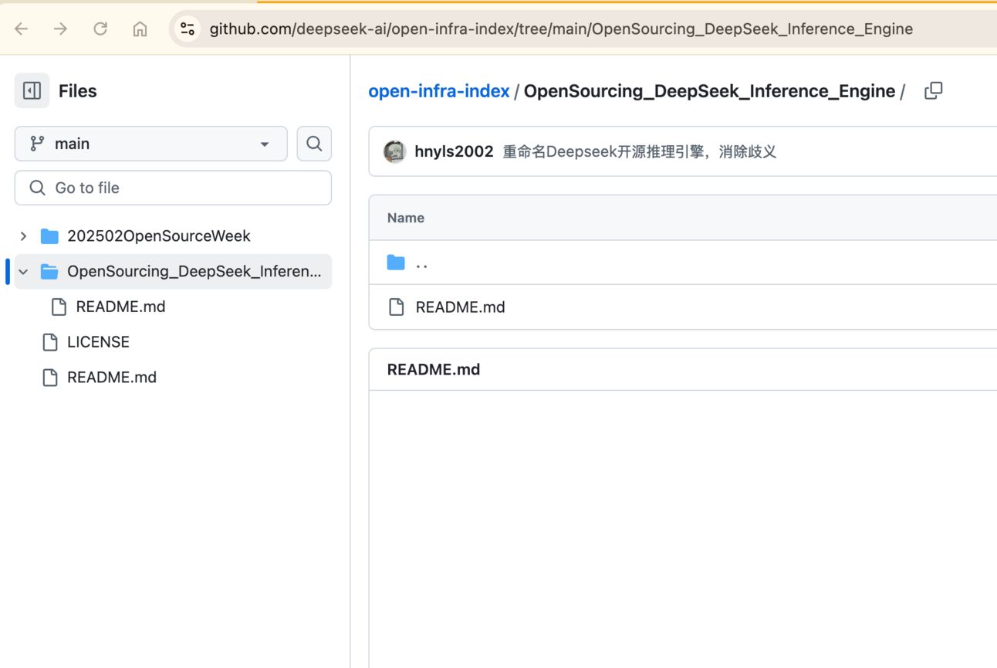Click the parent directory folder icon
Viewport: 997px width, 668px height.
(396, 263)
